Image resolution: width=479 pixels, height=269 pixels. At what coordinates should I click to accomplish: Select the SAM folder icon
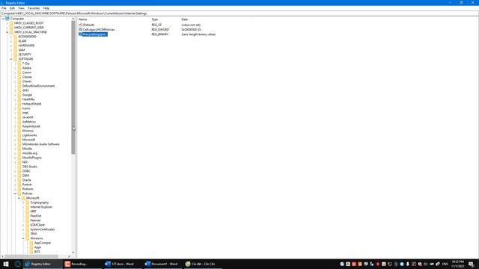tap(15, 50)
